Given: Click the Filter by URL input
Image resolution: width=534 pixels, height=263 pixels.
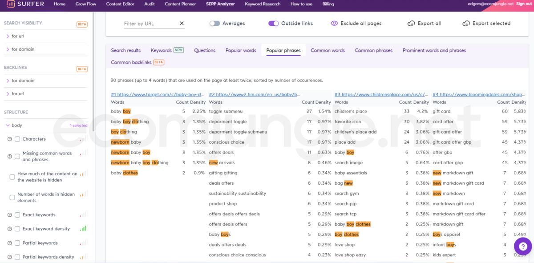Looking at the screenshot, I should click(x=149, y=24).
